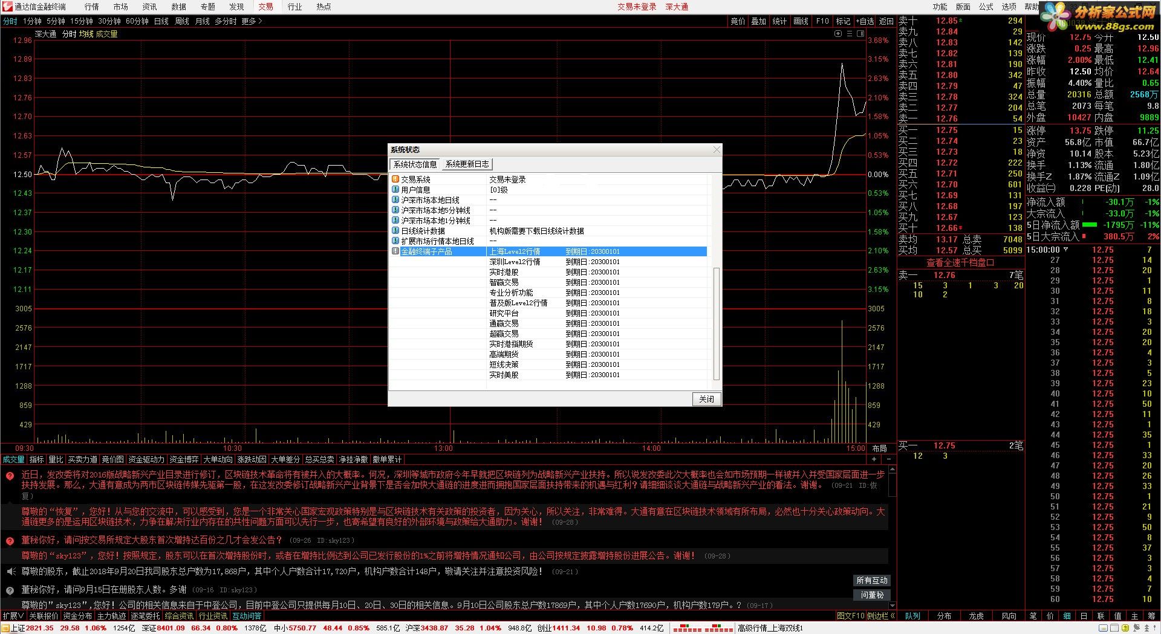
Task: Click the 布局 layout button
Action: pos(879,448)
